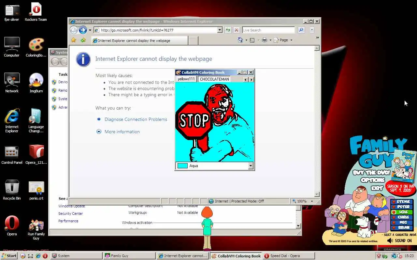Click the Opera quick launch icon on taskbar

[x=45, y=256]
